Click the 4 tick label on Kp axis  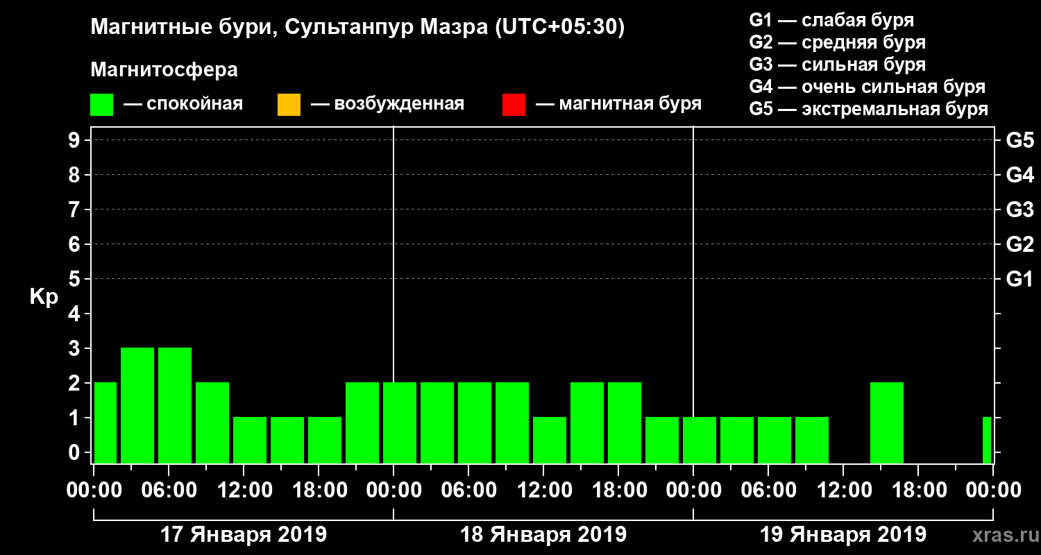(76, 314)
